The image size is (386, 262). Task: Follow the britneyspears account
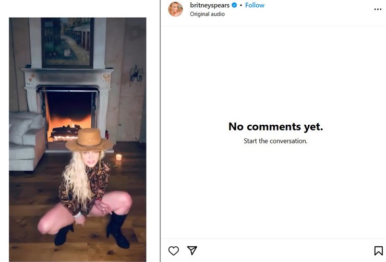pyautogui.click(x=255, y=5)
